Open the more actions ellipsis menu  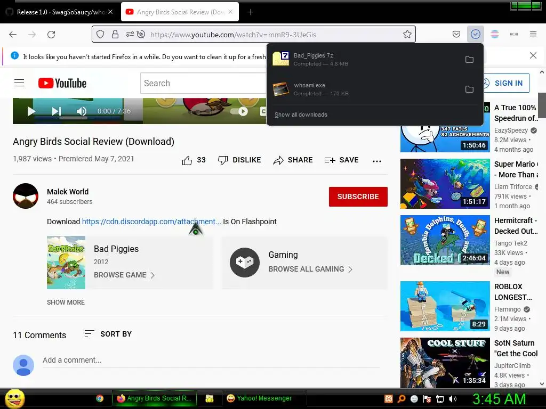(x=377, y=161)
